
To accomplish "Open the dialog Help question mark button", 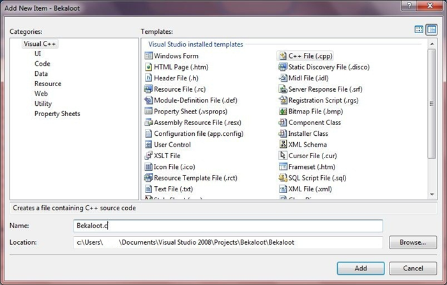I will [409, 6].
